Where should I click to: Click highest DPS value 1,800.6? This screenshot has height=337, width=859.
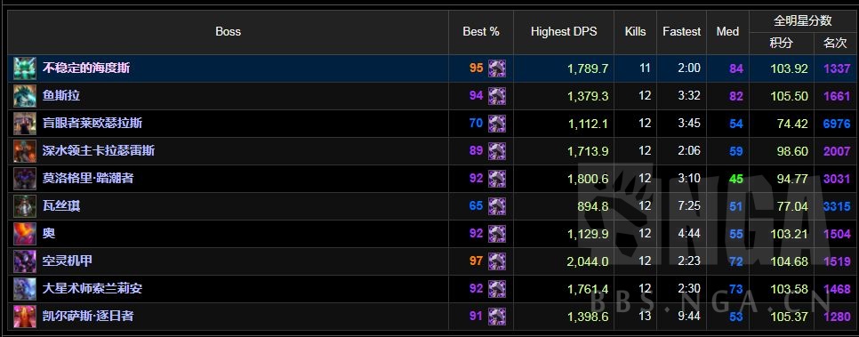pyautogui.click(x=588, y=179)
